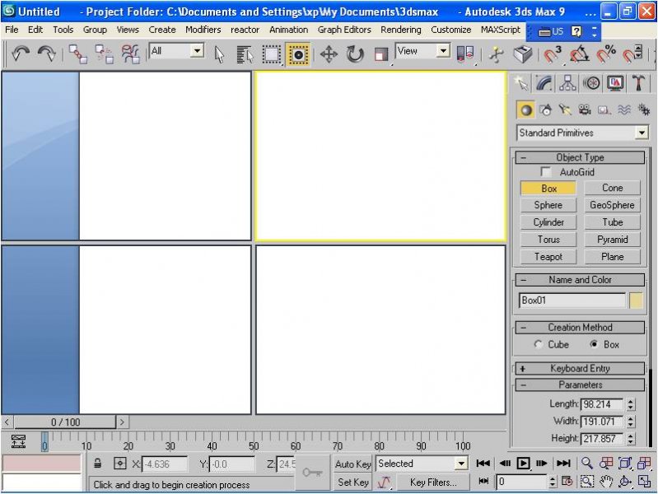Screen dimensions: 658x494
Task: Expand the Keyboard Entry rollout
Action: click(580, 368)
